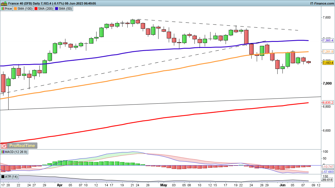Click the 7,600 price axis label
Screen dimensions: 335x188
coord(327,17)
